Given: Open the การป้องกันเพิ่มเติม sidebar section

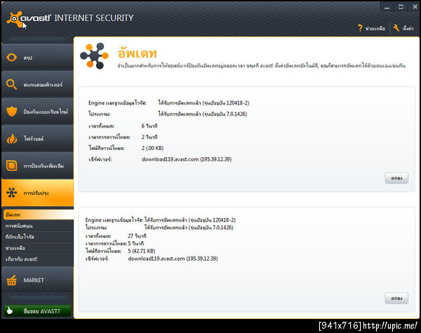Looking at the screenshot, I should tap(37, 166).
